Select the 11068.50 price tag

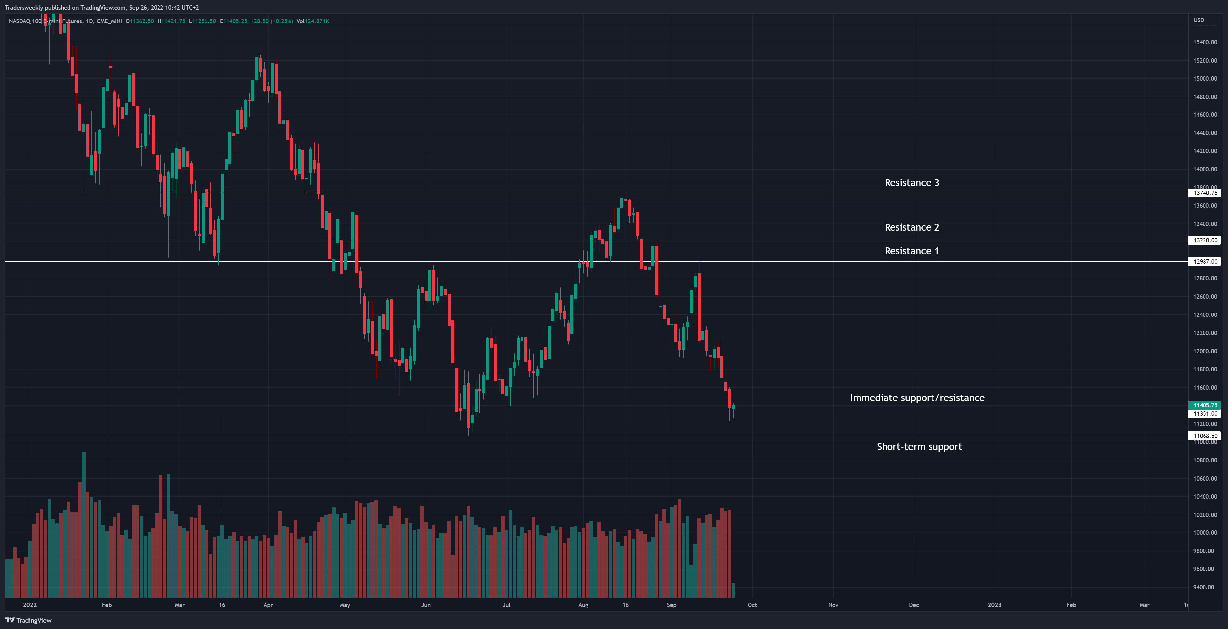[x=1205, y=436]
